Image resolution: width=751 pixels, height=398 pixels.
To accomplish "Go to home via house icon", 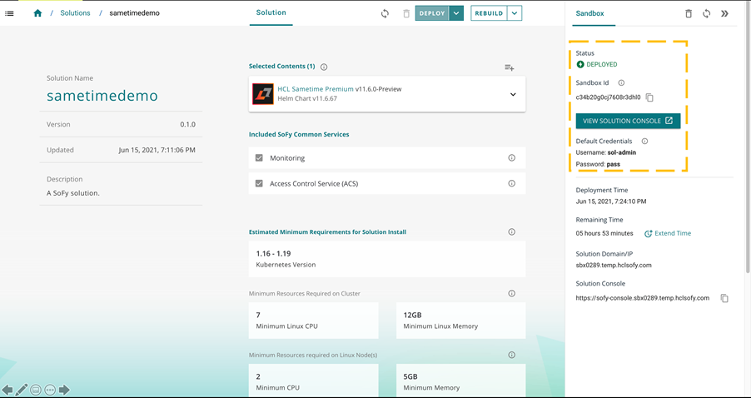I will (x=37, y=13).
